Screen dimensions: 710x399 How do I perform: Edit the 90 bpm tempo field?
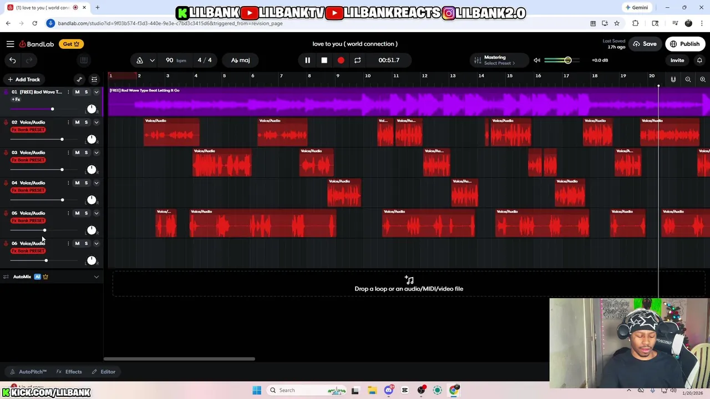(x=175, y=60)
